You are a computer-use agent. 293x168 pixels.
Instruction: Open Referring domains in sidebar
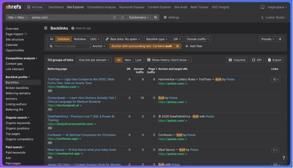[18, 93]
